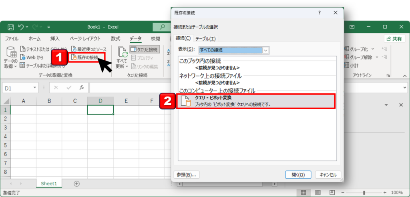Switch to Normal view in status bar

coord(303,193)
